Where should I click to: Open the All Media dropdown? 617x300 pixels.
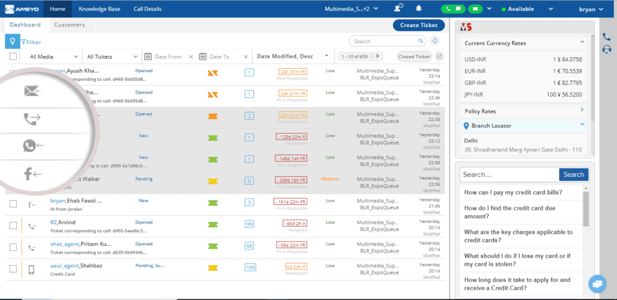tap(51, 57)
